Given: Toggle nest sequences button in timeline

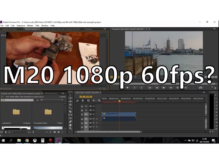Looking at the screenshot, I should pos(78,100).
